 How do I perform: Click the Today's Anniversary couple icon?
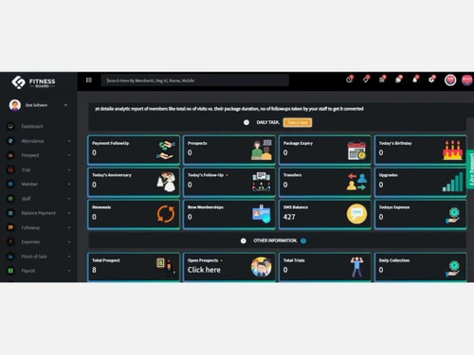point(166,182)
